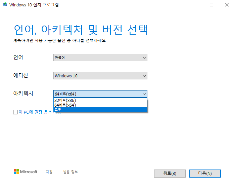Click the 언어 label text
The width and height of the screenshot is (234, 186).
tap(18, 57)
